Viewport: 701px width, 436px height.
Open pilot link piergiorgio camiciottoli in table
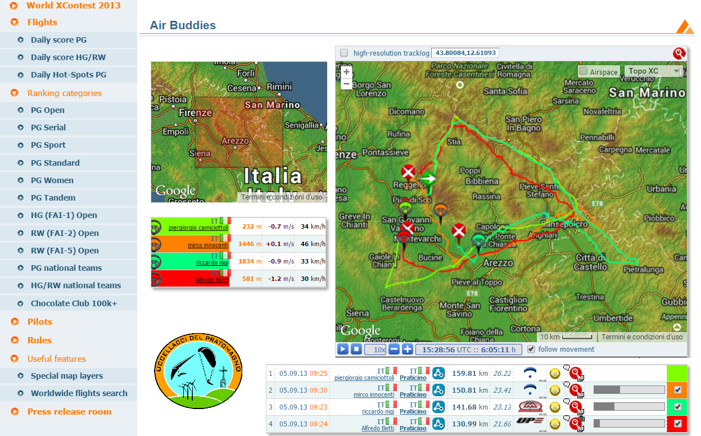365,378
